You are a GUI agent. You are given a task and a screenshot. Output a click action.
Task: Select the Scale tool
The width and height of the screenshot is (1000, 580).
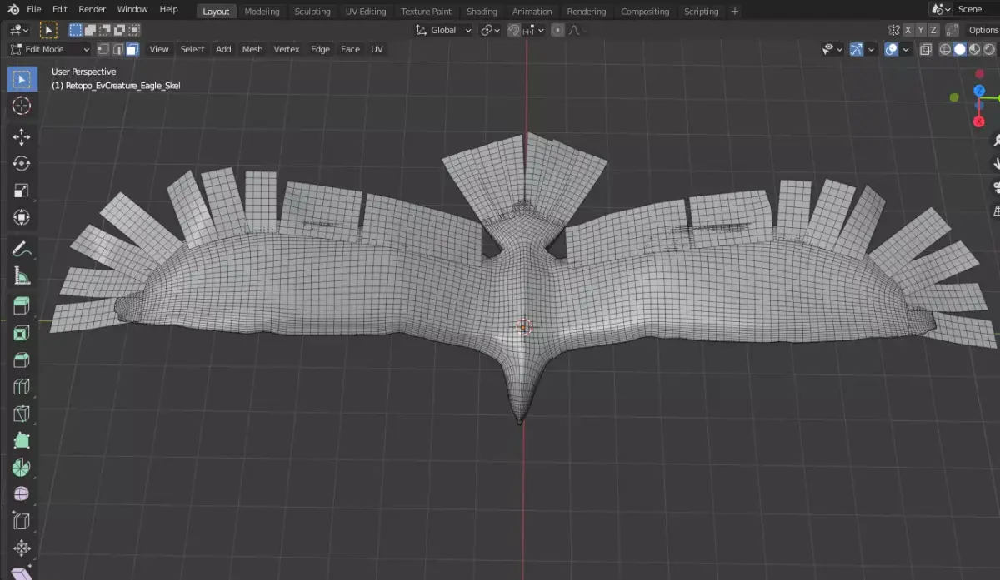pyautogui.click(x=22, y=191)
